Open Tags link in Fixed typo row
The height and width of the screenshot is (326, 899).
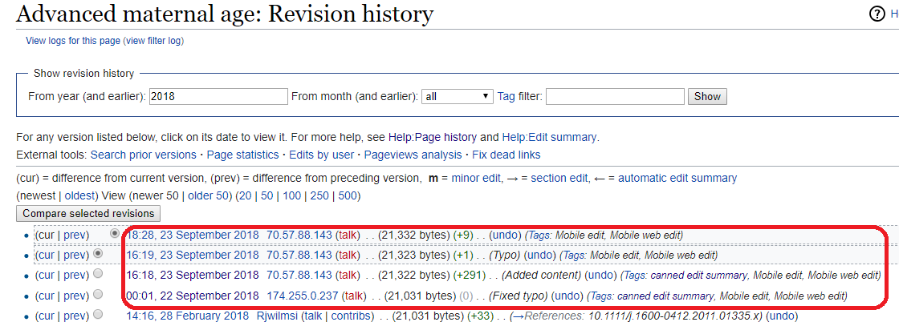(601, 296)
